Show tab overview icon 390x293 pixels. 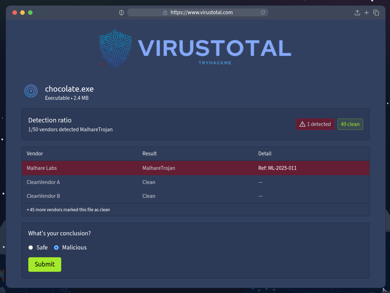coord(376,13)
